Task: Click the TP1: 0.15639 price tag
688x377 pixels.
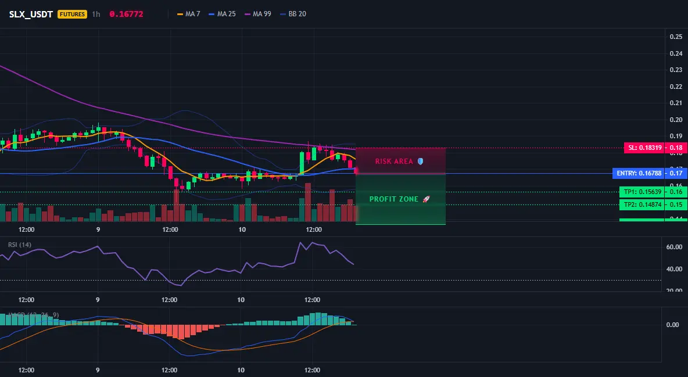Action: pyautogui.click(x=643, y=192)
